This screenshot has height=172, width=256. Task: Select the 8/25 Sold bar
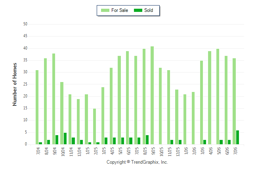coord(147,140)
